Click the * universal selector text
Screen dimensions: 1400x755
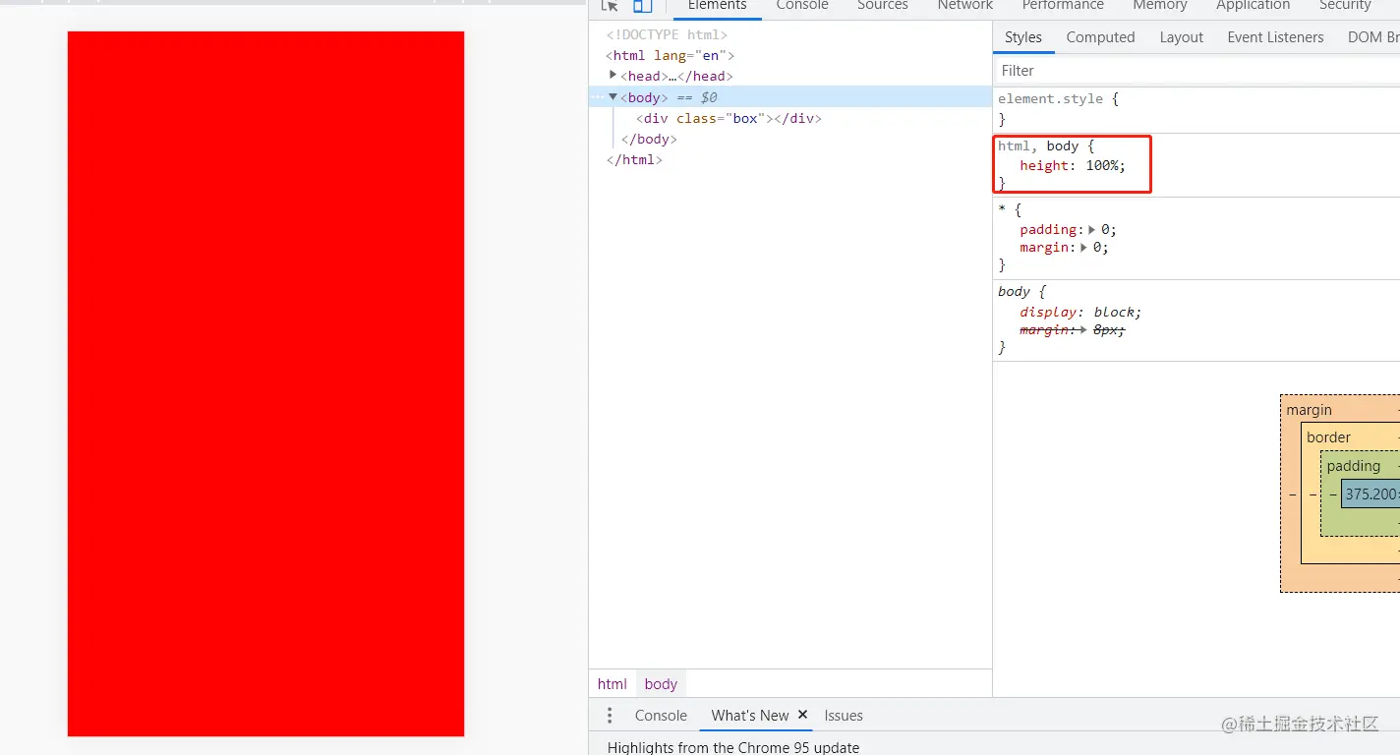(x=1002, y=210)
